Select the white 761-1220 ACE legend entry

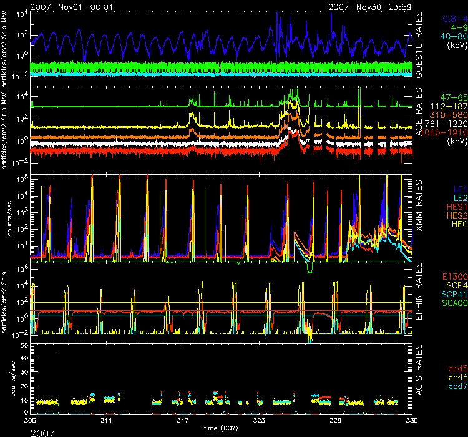pos(446,124)
